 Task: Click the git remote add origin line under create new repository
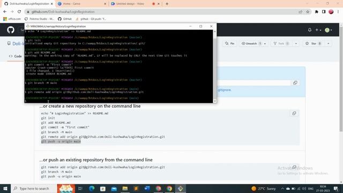coord(103,137)
